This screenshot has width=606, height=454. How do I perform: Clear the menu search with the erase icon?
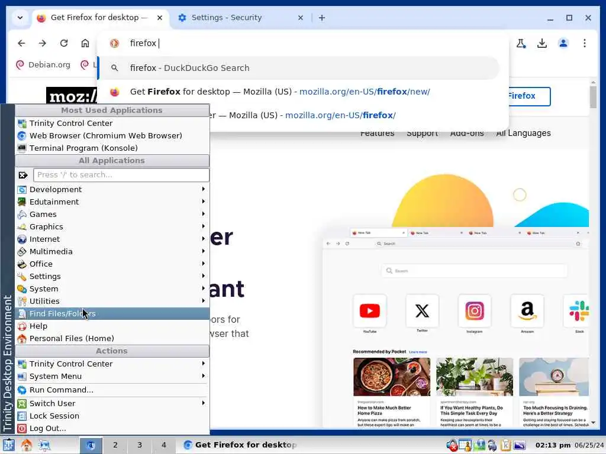[23, 175]
